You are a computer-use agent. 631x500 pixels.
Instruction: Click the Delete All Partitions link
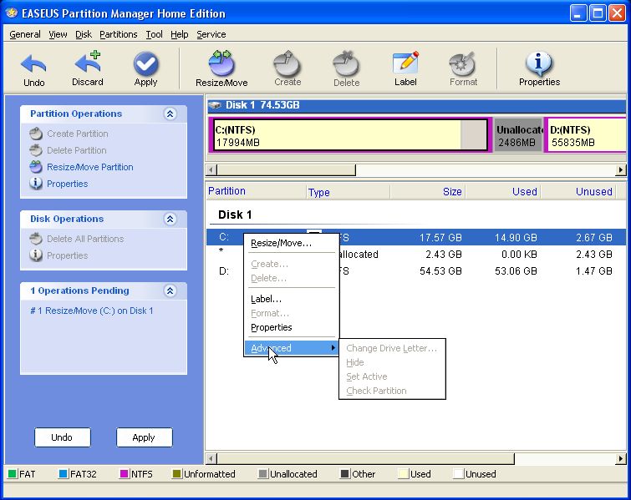pos(85,239)
